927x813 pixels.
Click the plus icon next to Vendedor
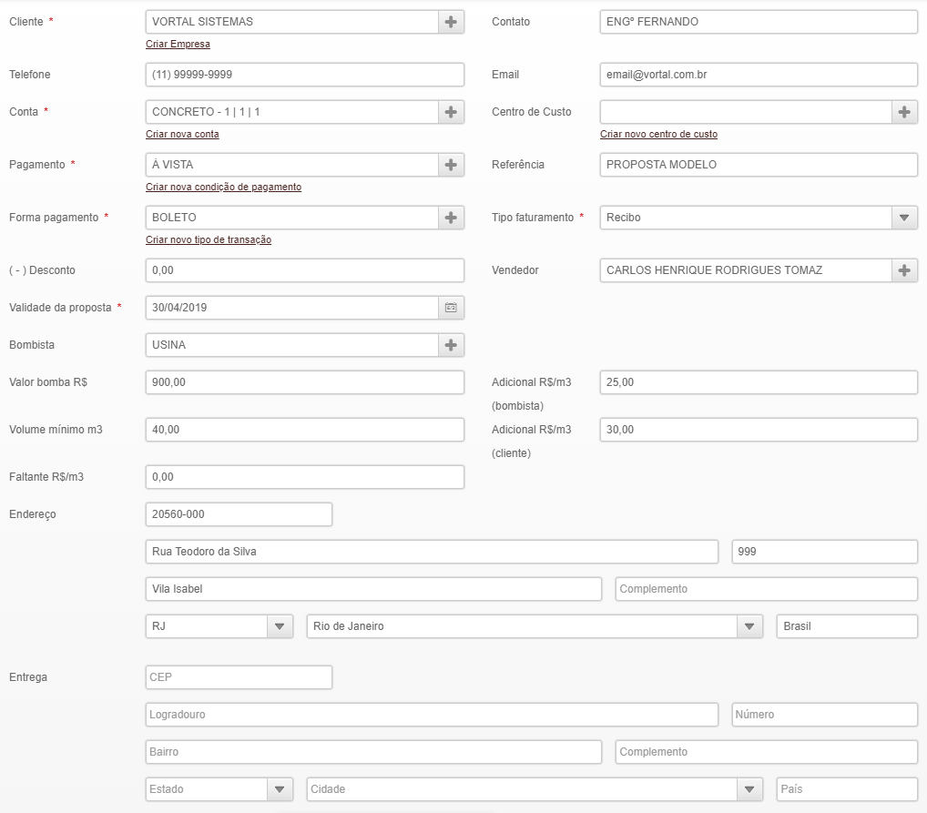[x=904, y=270]
